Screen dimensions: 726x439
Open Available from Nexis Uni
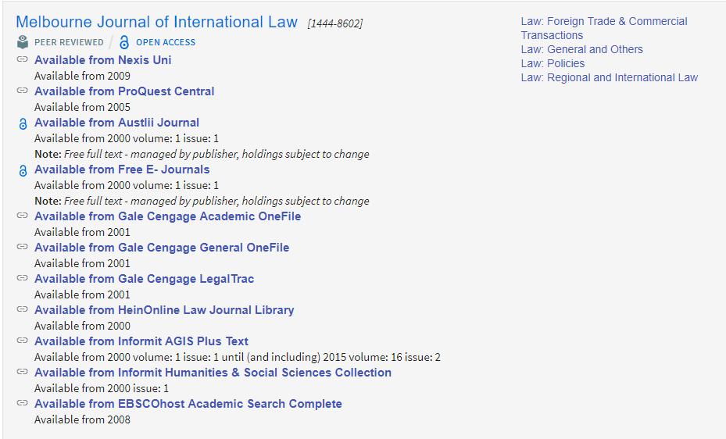pyautogui.click(x=103, y=60)
